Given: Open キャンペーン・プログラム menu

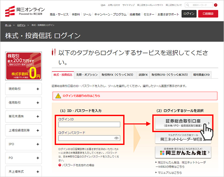Looking at the screenshot, I should tap(110, 14).
